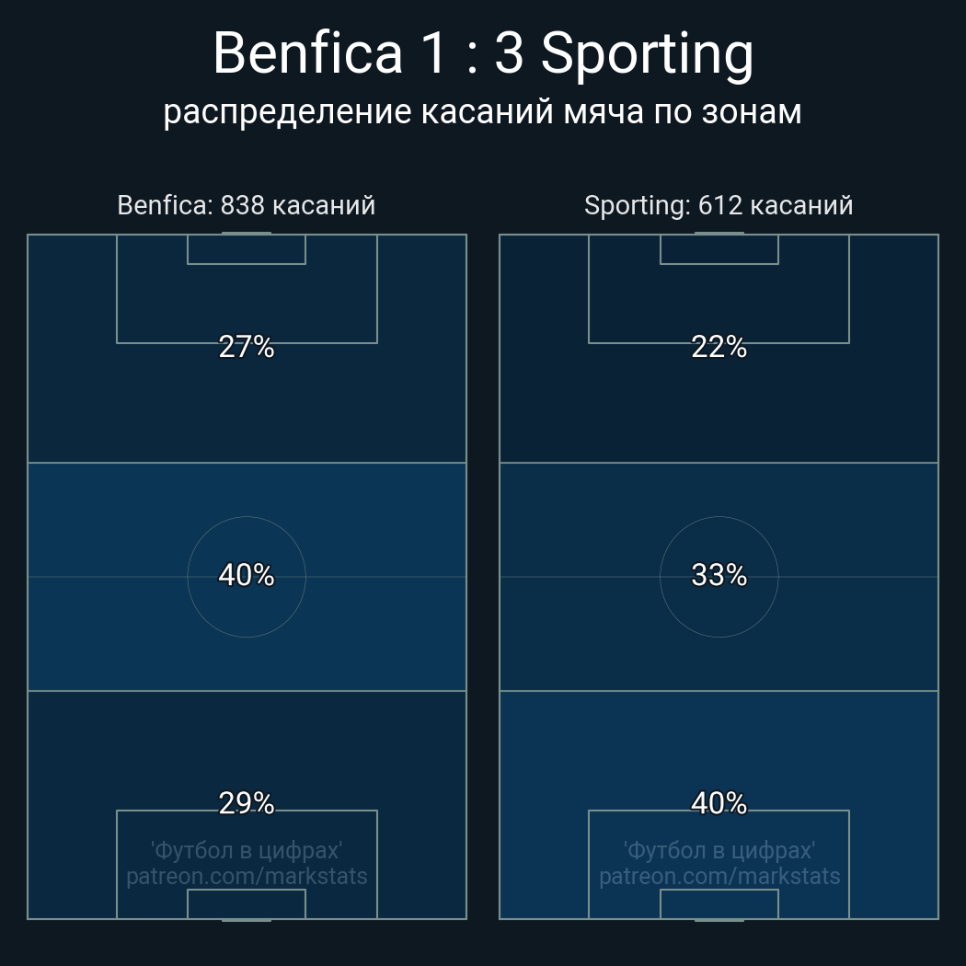The height and width of the screenshot is (966, 966).
Task: Select the 27% label on Benfica's pitch
Action: (247, 347)
